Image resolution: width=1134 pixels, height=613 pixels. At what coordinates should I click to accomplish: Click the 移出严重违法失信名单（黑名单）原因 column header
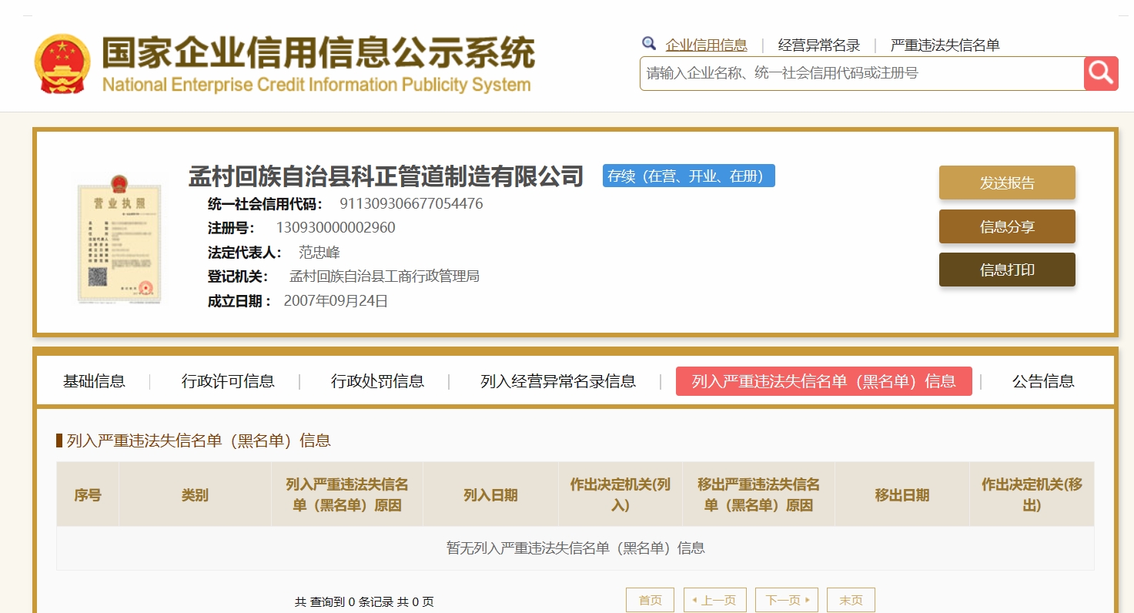pos(759,495)
